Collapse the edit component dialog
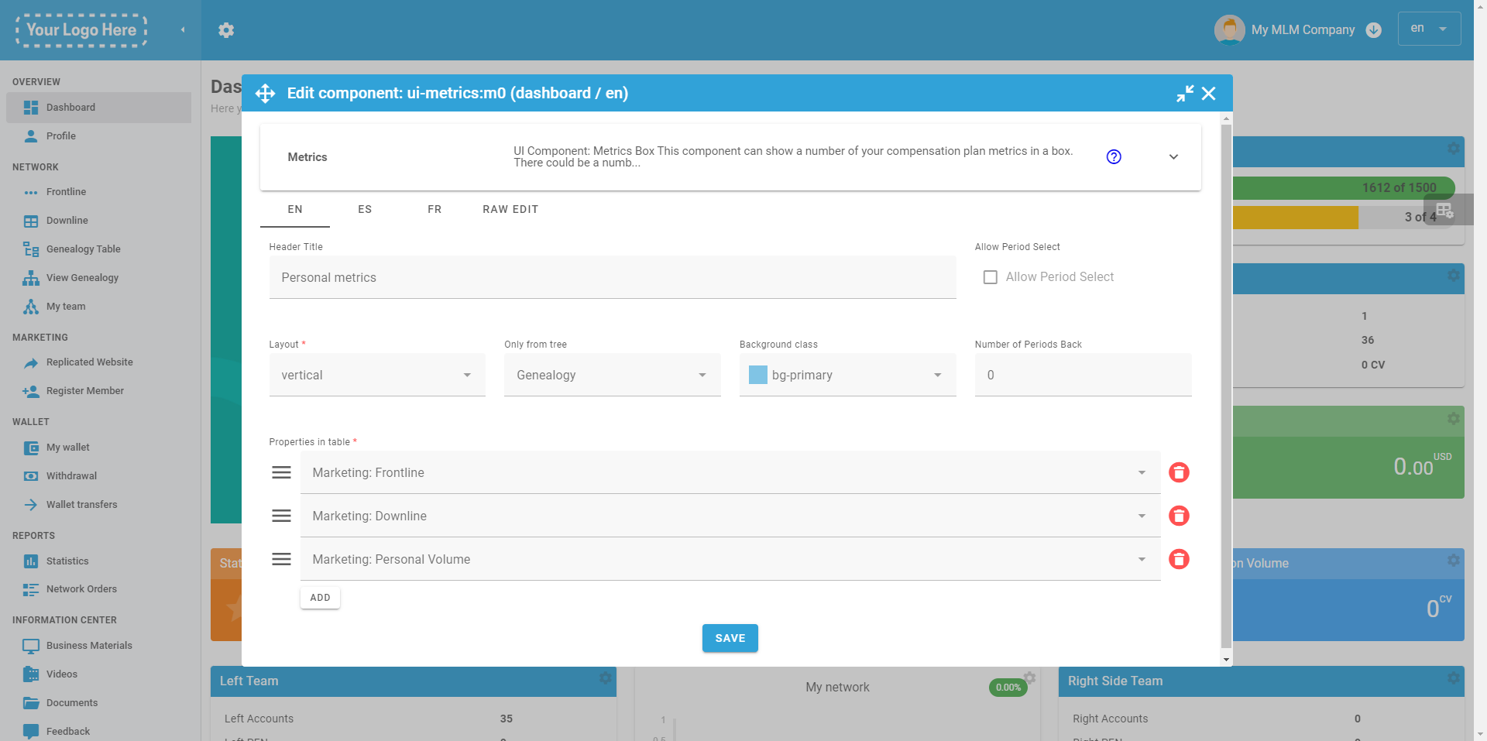The image size is (1487, 741). point(1185,94)
